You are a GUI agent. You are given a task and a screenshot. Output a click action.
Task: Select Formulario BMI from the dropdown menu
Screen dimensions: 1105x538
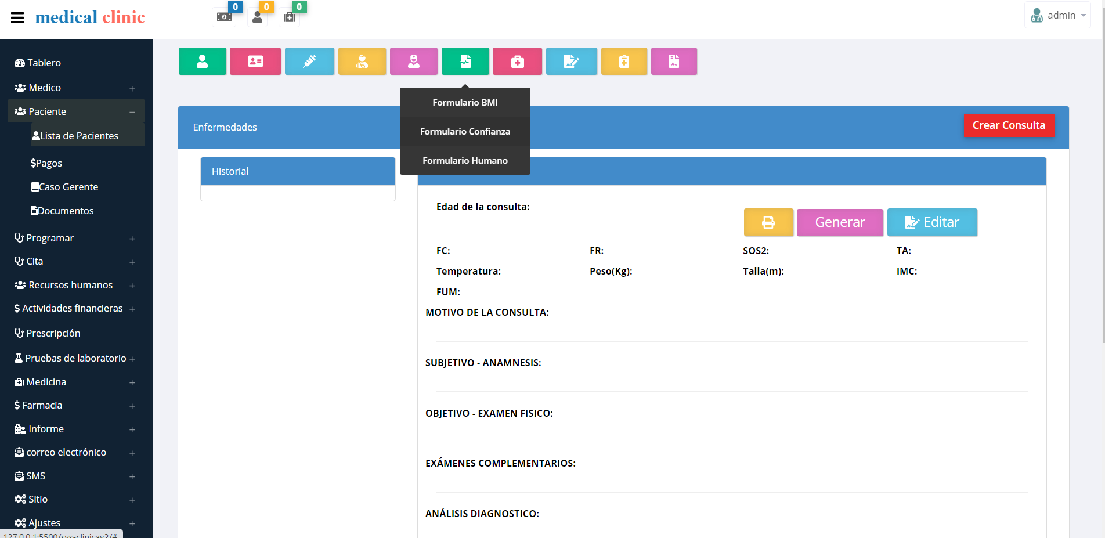tap(465, 102)
